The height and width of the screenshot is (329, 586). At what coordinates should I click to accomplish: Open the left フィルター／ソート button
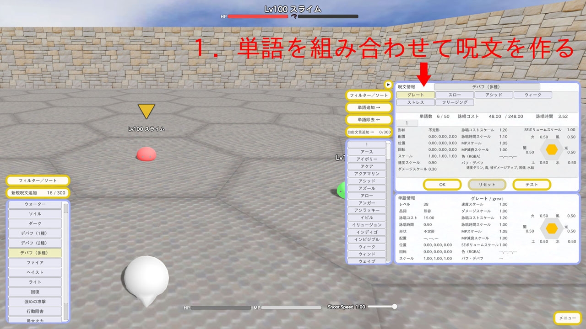(x=38, y=180)
